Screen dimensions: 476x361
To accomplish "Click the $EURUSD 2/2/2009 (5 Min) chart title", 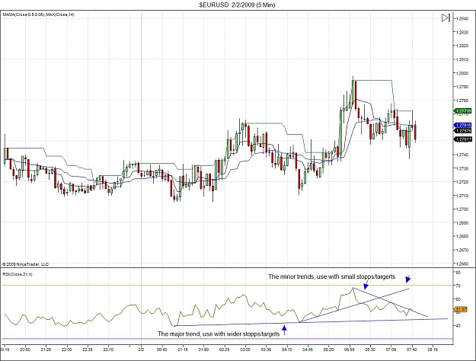I will 237,5.
